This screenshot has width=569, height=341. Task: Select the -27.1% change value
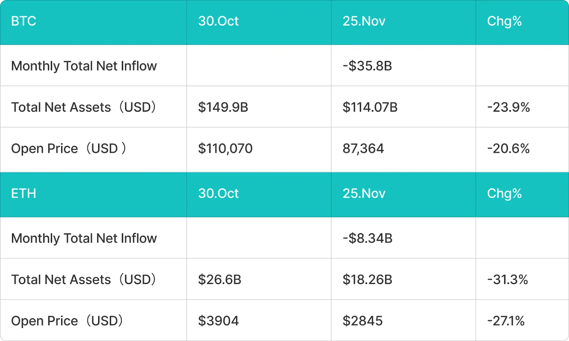coord(506,321)
